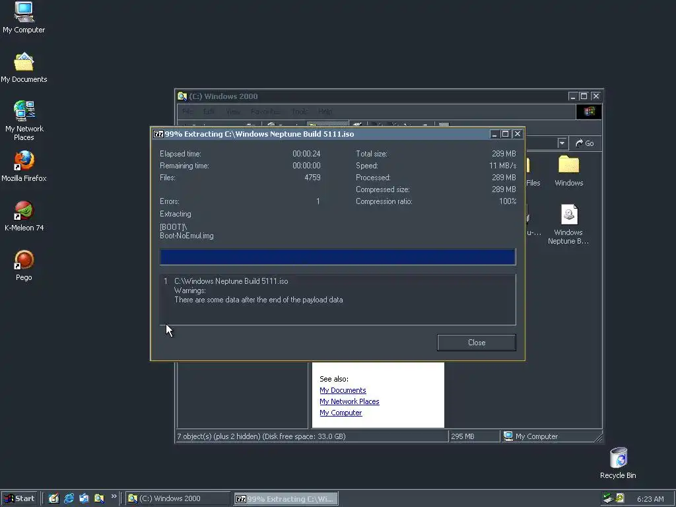This screenshot has width=676, height=507.
Task: Launch Mozilla Firefox from desktop
Action: [x=24, y=166]
